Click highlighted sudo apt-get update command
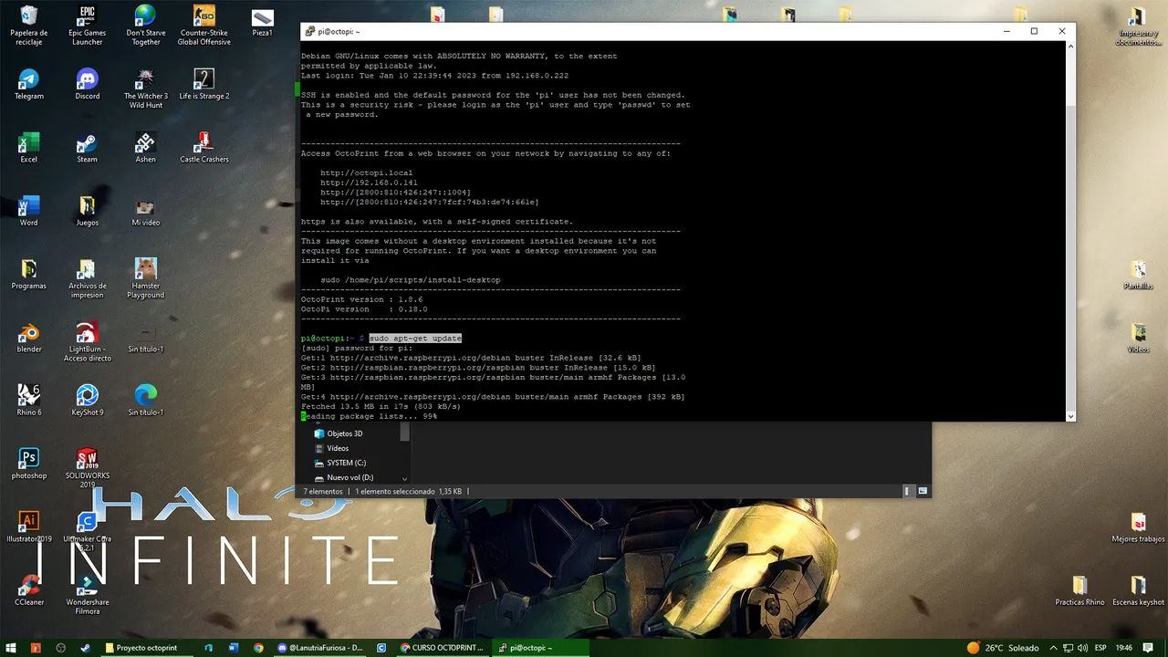Viewport: 1168px width, 657px height. tap(415, 339)
